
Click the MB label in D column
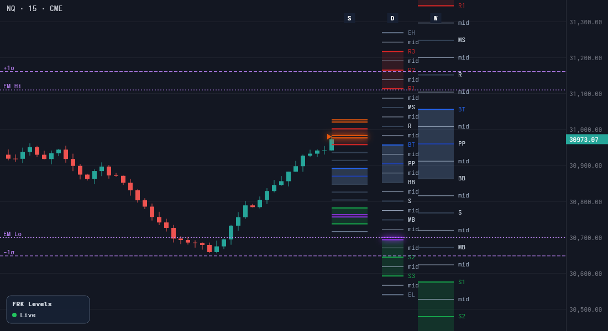point(411,220)
